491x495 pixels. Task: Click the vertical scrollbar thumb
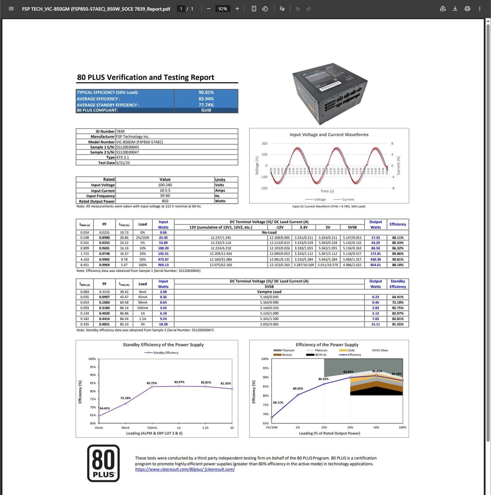pyautogui.click(x=488, y=232)
